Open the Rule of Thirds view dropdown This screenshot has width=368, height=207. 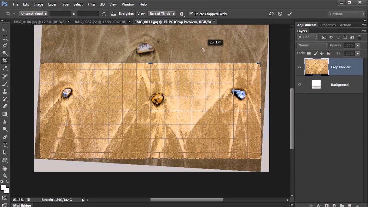point(162,14)
